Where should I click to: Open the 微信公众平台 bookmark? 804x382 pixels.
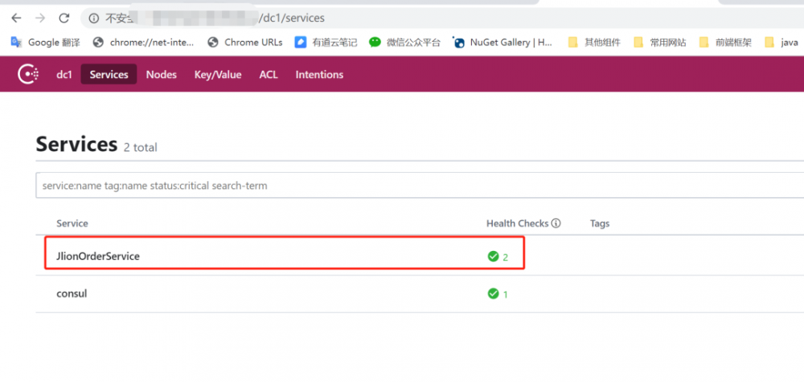[405, 43]
